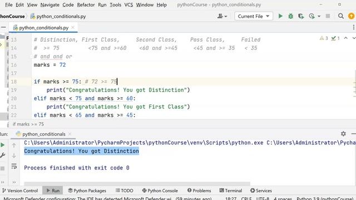Open the Terminal tool window
The height and width of the screenshot is (200, 356).
tap(231, 191)
